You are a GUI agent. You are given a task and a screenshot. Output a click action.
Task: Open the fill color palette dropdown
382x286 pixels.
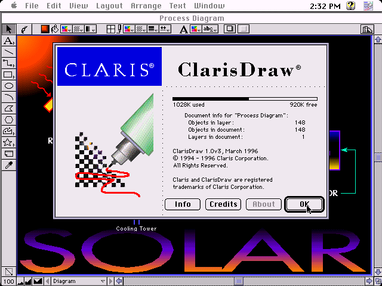(x=66, y=29)
